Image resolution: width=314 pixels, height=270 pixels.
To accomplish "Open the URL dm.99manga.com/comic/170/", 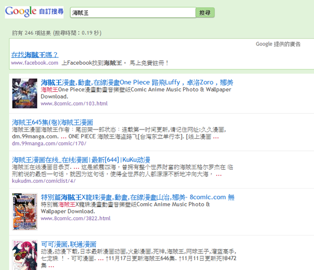I will point(49,143).
